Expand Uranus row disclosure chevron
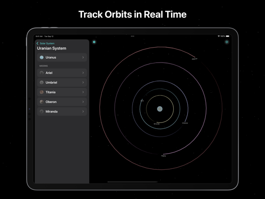 pos(83,57)
